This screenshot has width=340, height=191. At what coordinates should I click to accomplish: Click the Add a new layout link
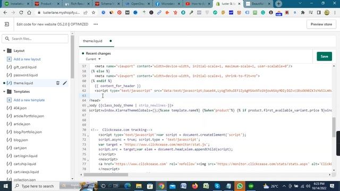(27, 59)
